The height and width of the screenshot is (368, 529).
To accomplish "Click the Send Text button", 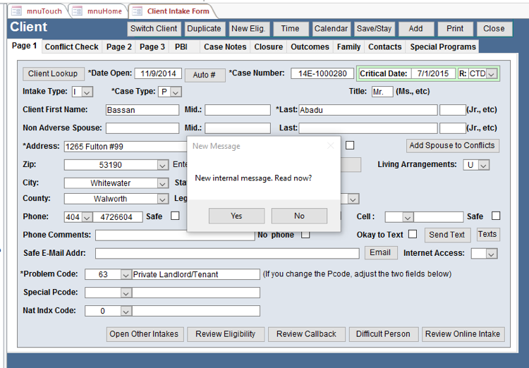I will click(447, 235).
